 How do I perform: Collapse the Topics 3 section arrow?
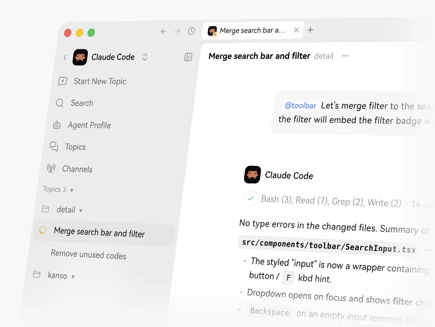[72, 190]
